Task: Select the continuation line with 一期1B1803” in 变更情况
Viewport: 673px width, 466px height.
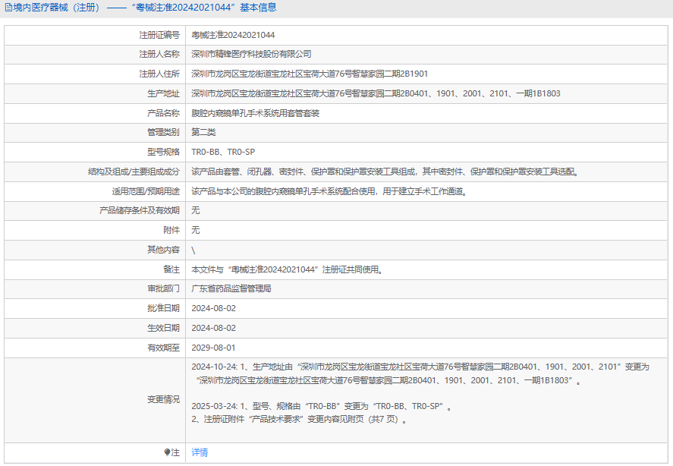Action: point(389,380)
